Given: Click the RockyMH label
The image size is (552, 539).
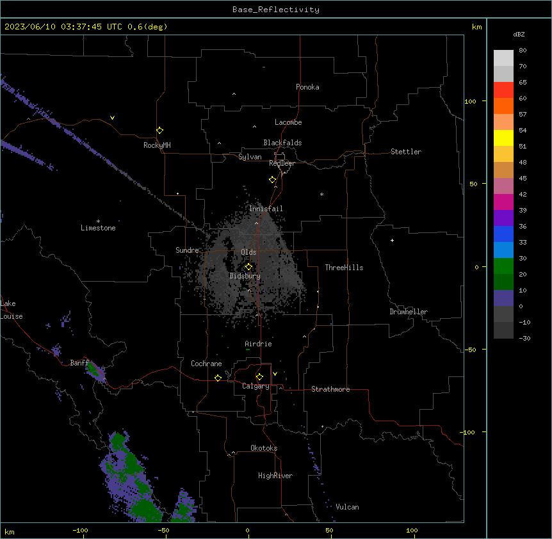Looking at the screenshot, I should pos(157,145).
